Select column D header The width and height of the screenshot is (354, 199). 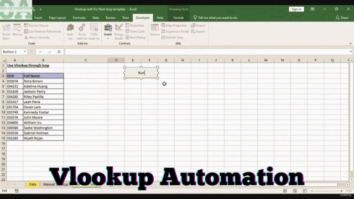(116, 60)
